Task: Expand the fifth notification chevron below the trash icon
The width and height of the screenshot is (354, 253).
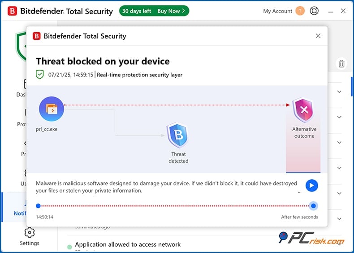Action: pos(339,193)
